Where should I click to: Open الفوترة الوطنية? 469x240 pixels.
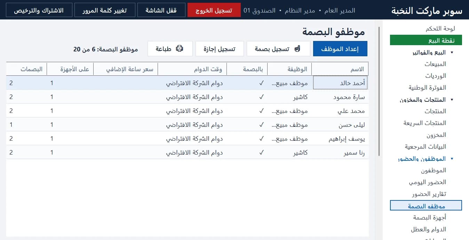pos(427,88)
